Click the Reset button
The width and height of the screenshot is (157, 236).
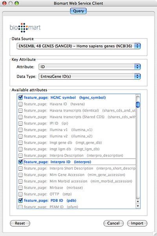[x=20, y=223]
